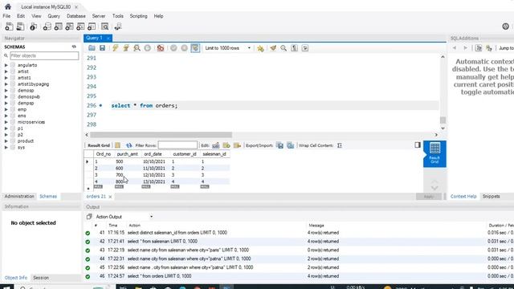Toggle stop-on-error execution icon
514x289 pixels.
pyautogui.click(x=161, y=48)
